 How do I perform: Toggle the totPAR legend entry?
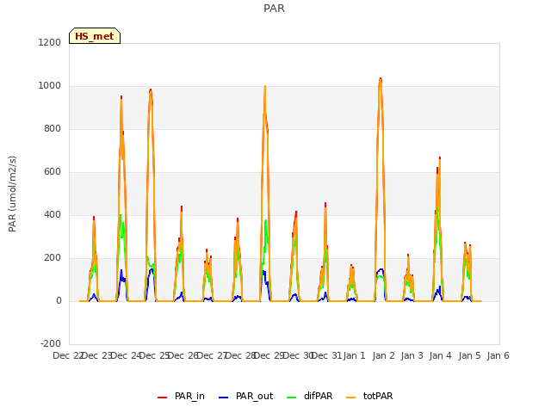[369, 396]
